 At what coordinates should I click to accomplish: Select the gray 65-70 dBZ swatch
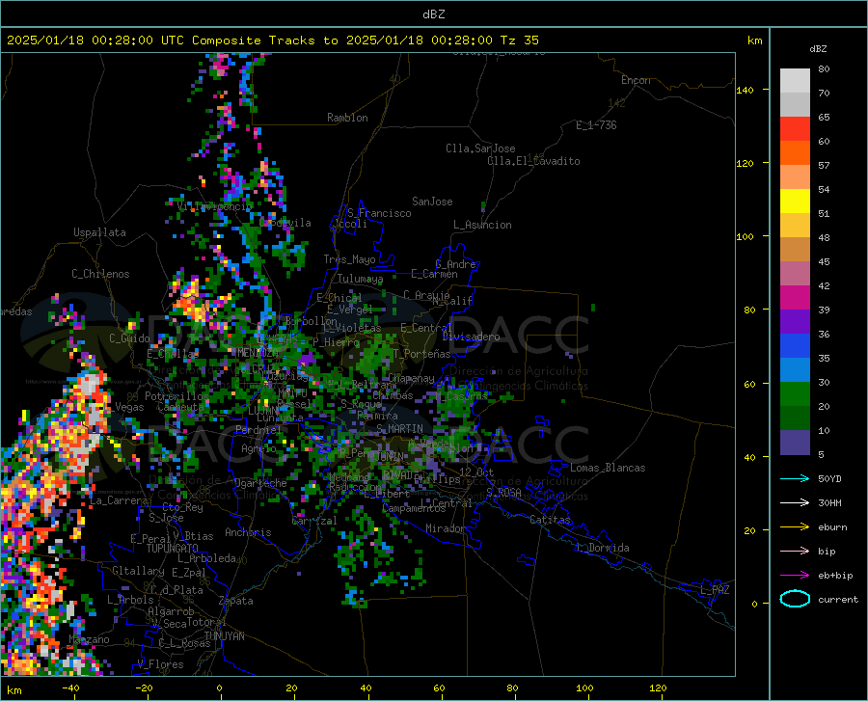(x=795, y=105)
